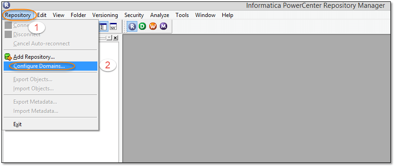The image size is (395, 167).
Task: Click Cancel Auto-reconnect menu entry
Action: pyautogui.click(x=51, y=44)
